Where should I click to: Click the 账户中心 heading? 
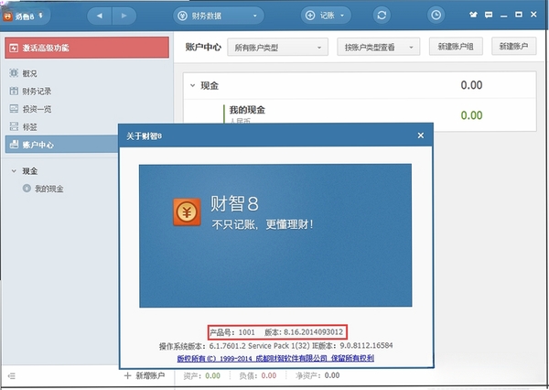click(203, 47)
